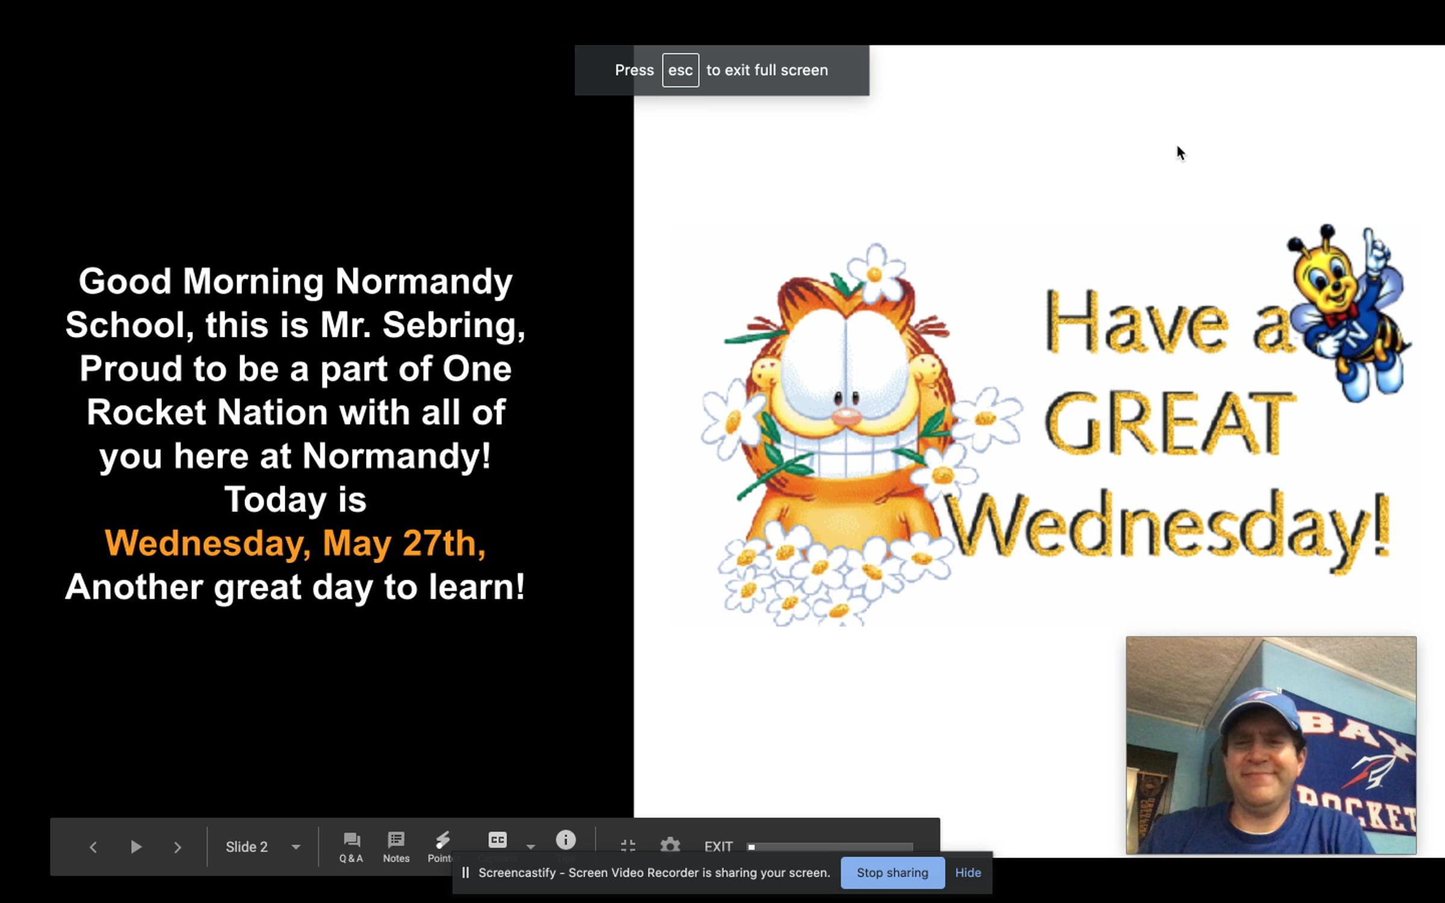Open the Tips info icon
Screen dimensions: 1445x903
566,840
